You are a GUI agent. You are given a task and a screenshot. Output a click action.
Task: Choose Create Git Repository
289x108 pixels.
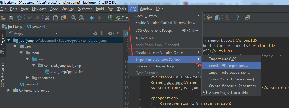(x=231, y=66)
